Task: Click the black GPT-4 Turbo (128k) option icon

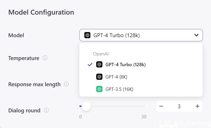Action: (99, 65)
